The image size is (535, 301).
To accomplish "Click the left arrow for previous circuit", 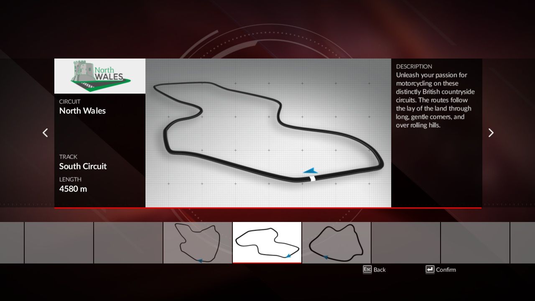I will 45,133.
